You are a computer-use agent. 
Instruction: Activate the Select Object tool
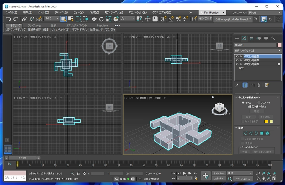[63, 19]
